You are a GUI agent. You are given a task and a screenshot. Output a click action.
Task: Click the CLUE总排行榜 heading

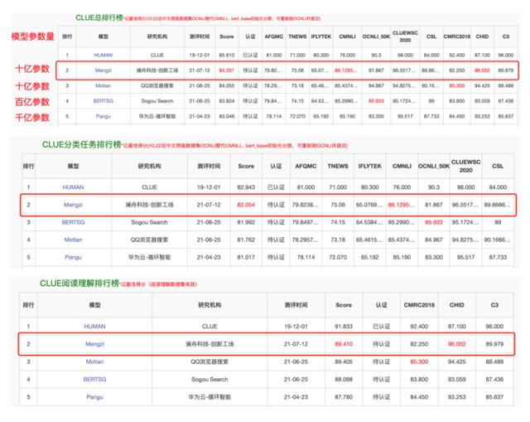pyautogui.click(x=99, y=17)
